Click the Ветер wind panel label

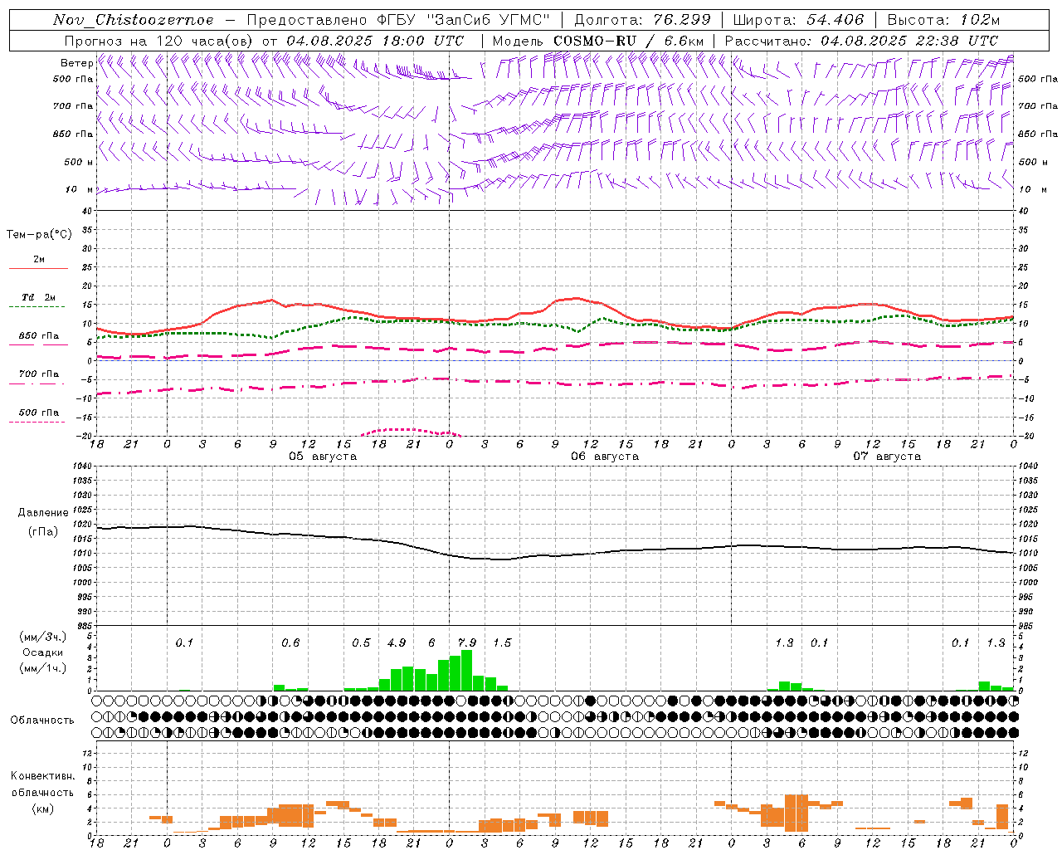tap(76, 63)
